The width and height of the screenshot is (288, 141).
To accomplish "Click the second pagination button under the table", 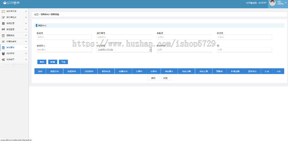I will (x=165, y=78).
